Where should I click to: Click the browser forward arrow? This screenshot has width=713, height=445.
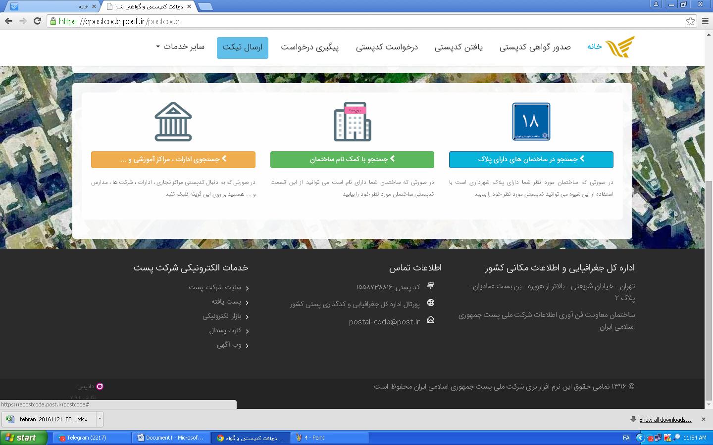[x=23, y=21]
